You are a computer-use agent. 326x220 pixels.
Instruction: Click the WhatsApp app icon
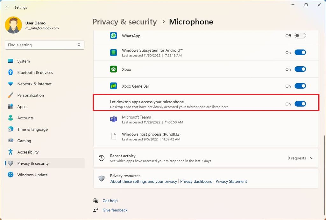point(113,36)
